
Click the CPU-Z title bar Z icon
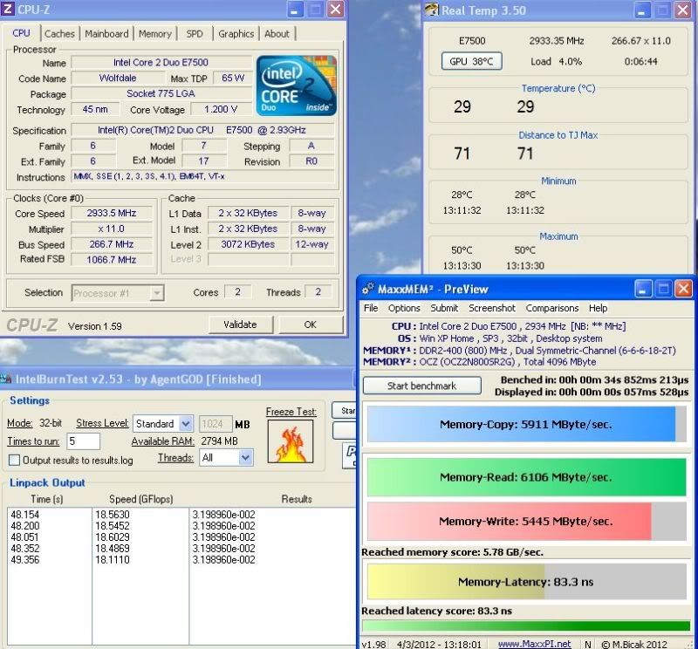pyautogui.click(x=8, y=9)
